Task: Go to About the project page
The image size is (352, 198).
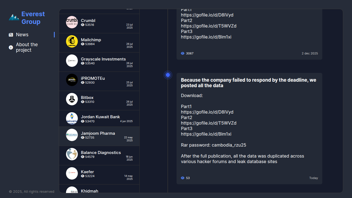Action: click(x=27, y=47)
